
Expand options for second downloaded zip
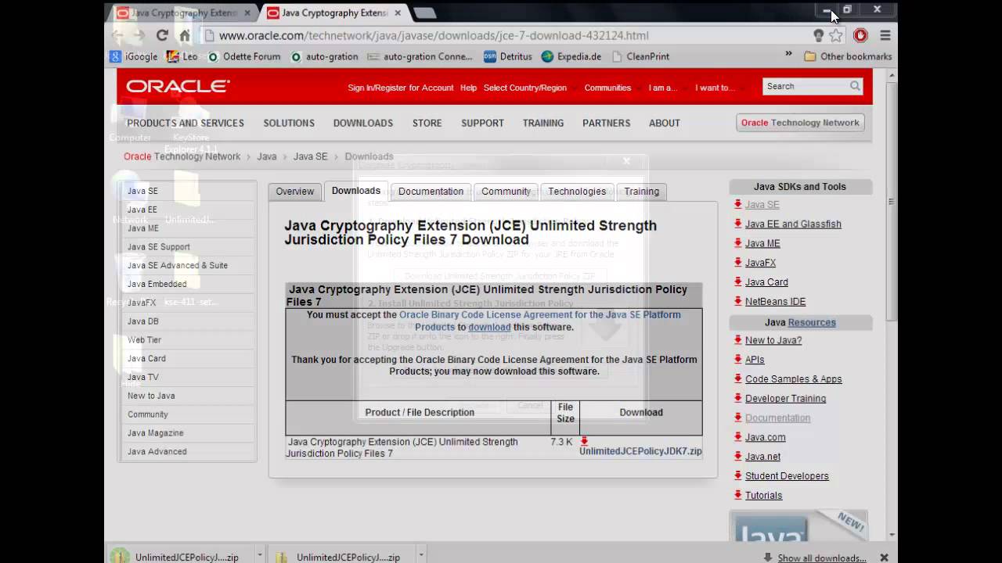point(420,555)
